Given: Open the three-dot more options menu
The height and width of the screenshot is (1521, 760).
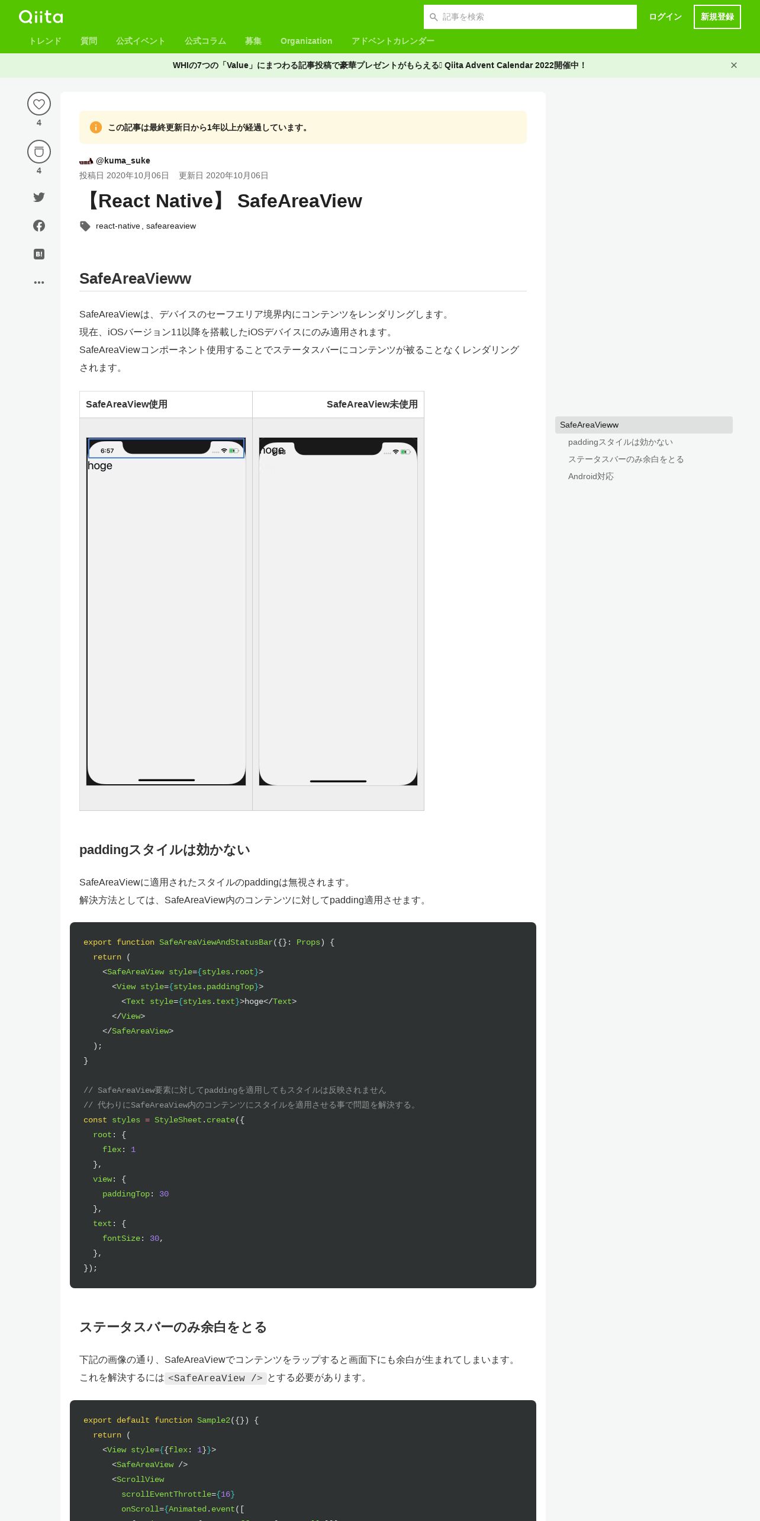Looking at the screenshot, I should (39, 283).
